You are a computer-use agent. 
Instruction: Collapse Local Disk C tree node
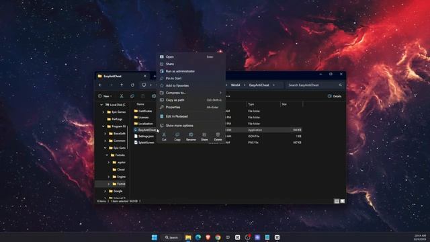coord(101,105)
